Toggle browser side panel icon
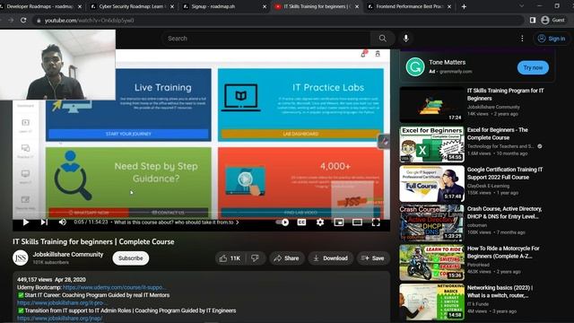Image resolution: width=574 pixels, height=323 pixels. point(533,20)
